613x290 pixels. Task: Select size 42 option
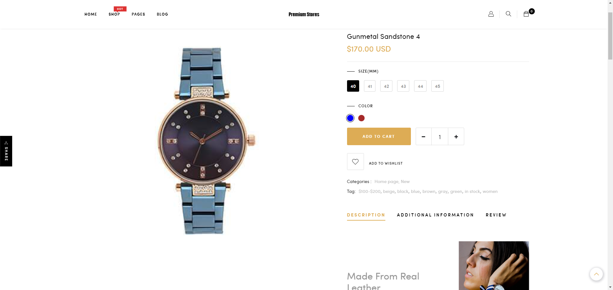point(386,86)
